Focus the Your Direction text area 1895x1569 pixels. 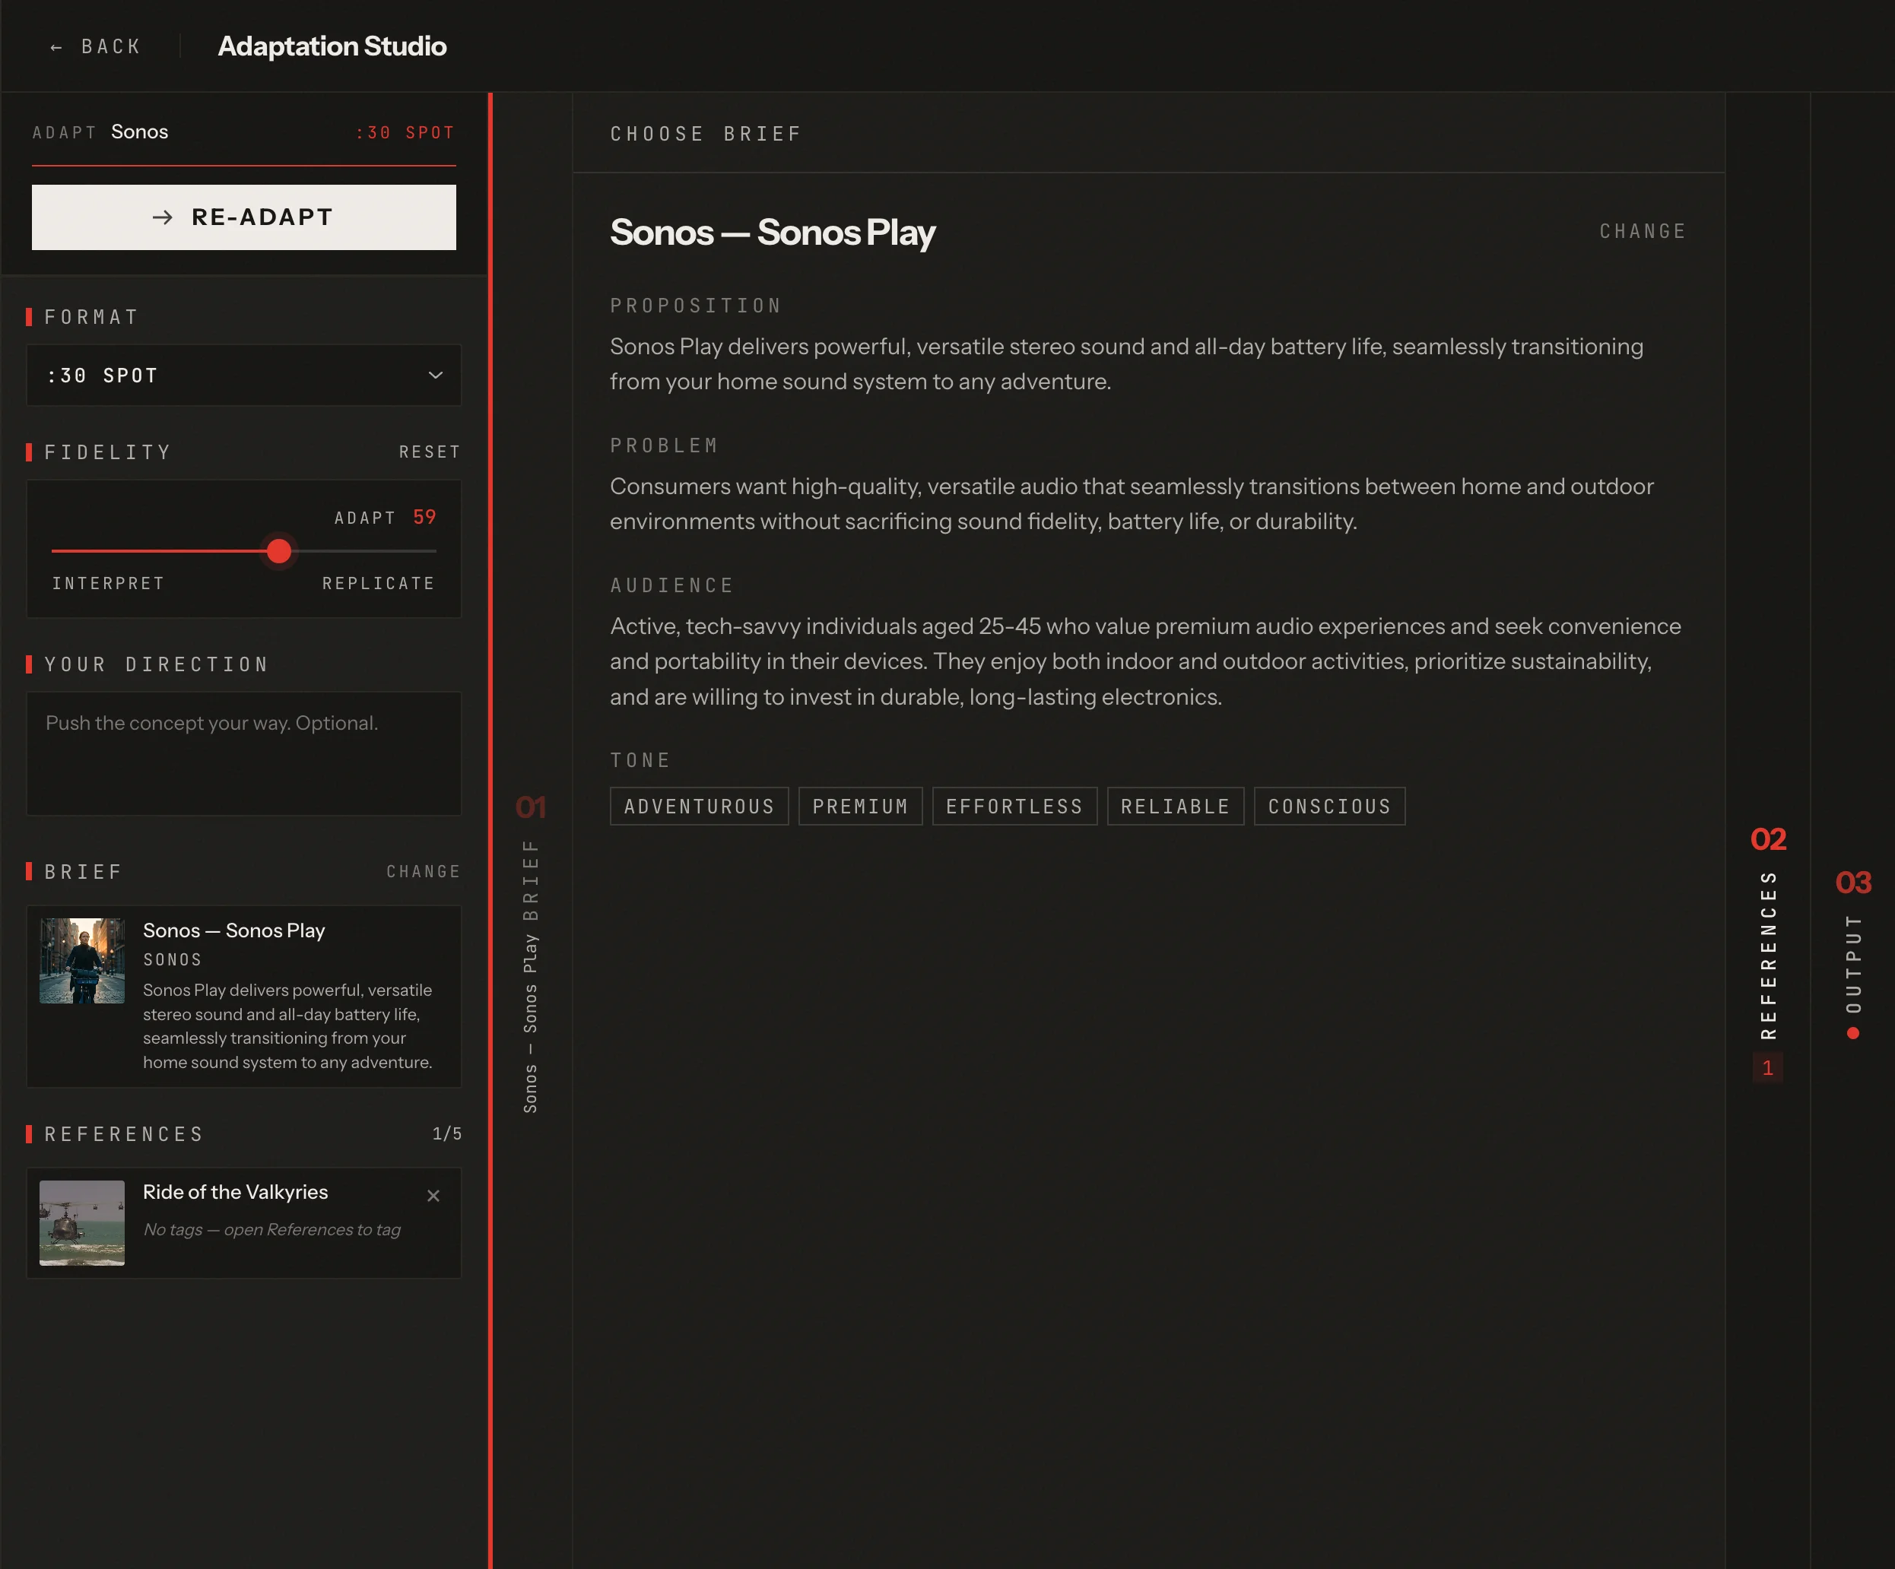(243, 753)
